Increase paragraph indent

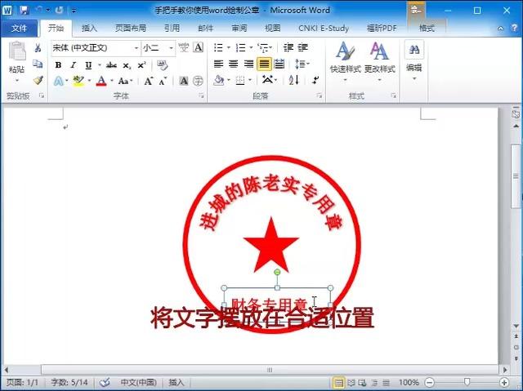coord(302,47)
